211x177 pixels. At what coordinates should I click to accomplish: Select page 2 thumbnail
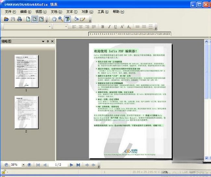click(26, 112)
